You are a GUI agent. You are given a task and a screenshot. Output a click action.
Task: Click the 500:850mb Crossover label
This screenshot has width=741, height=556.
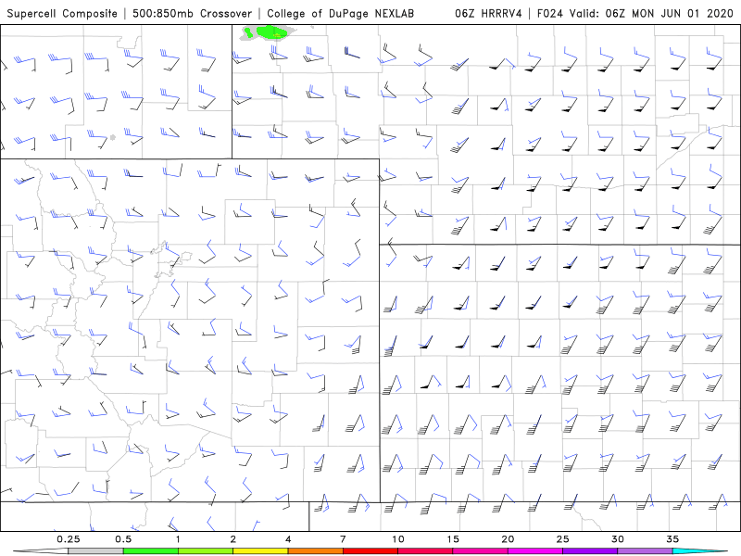(192, 14)
